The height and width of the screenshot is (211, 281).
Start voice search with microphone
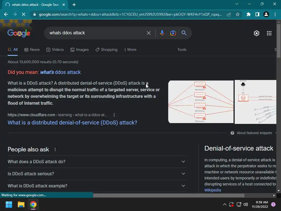point(162,33)
